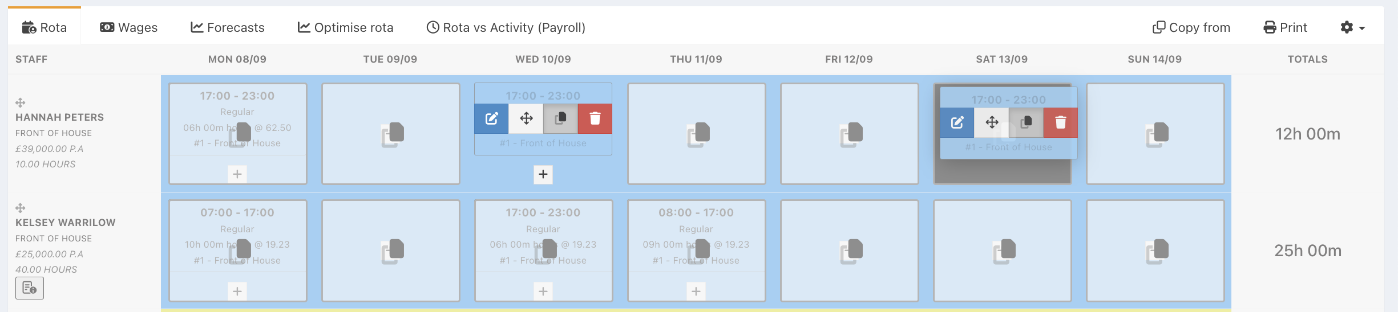The image size is (1398, 312).
Task: Delete Hannah's Wednesday shift with trash icon
Action: pyautogui.click(x=595, y=118)
